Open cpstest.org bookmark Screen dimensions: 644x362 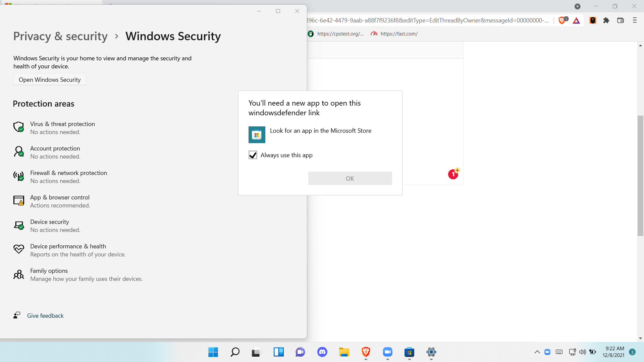click(336, 34)
